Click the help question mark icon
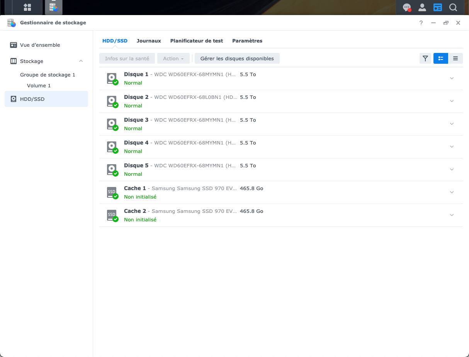 (x=421, y=23)
